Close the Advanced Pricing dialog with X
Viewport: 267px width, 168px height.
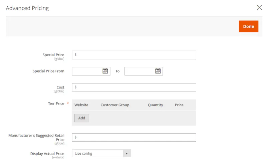coord(259,7)
